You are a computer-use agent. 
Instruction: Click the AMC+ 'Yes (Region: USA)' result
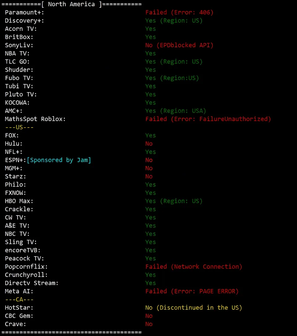click(176, 111)
